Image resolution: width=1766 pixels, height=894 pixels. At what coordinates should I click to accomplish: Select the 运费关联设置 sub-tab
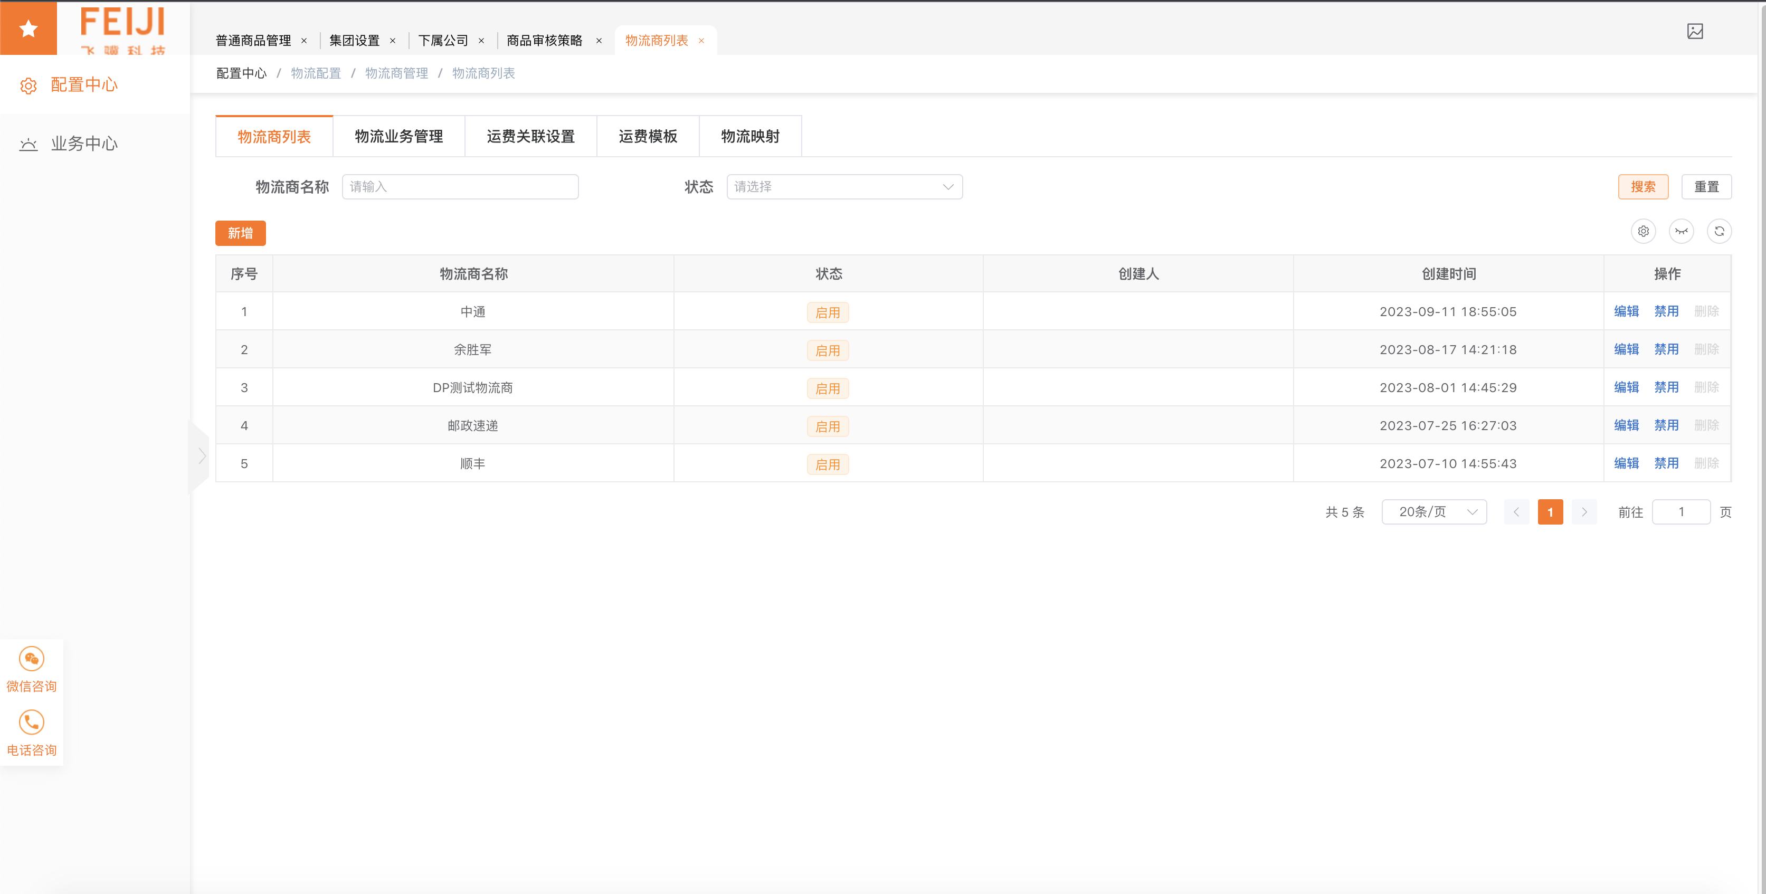(x=530, y=137)
